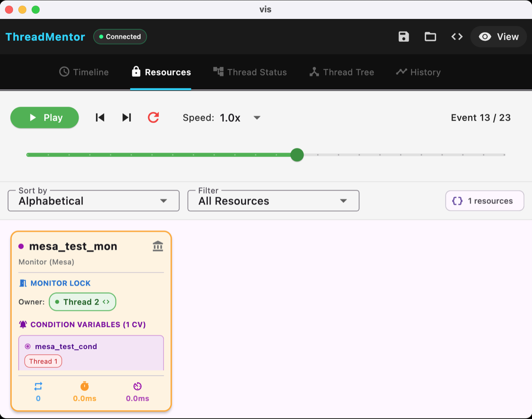The image size is (532, 419).
Task: Click the door icon beside MONITOR LOCK
Action: coord(23,283)
